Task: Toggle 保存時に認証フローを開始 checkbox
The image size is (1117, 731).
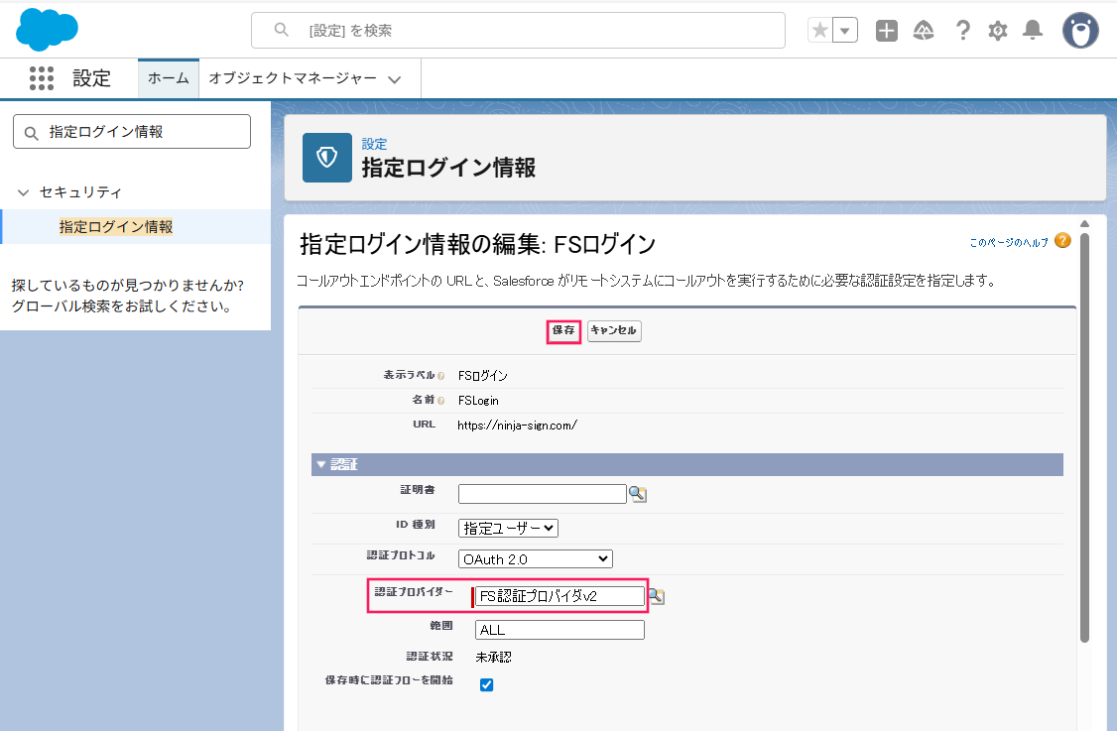Action: coord(486,684)
